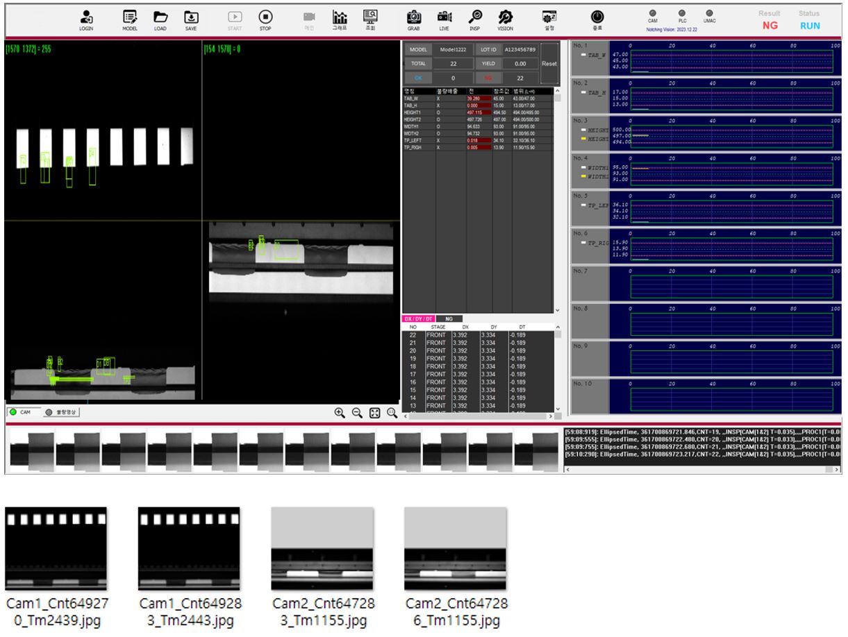Open the VISION settings icon
Viewport: 848px width, 637px height.
tap(506, 19)
